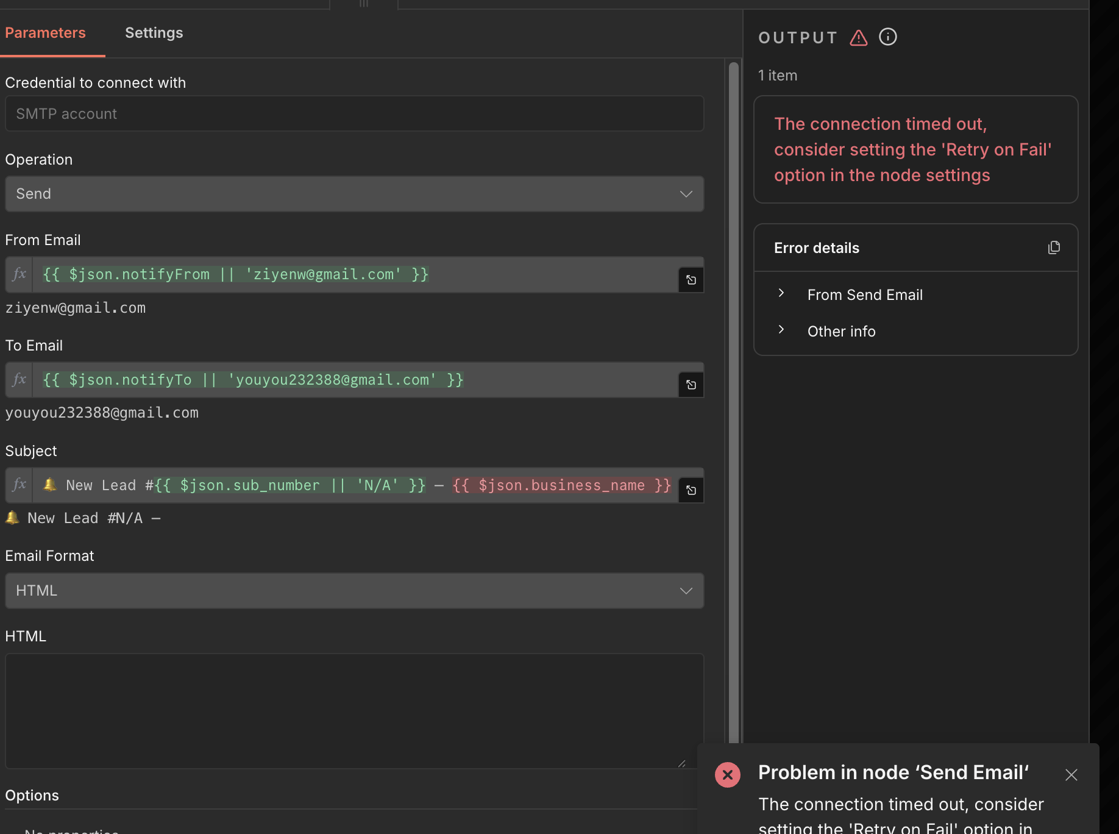This screenshot has width=1119, height=834.
Task: Click the Error details heading
Action: [x=817, y=248]
